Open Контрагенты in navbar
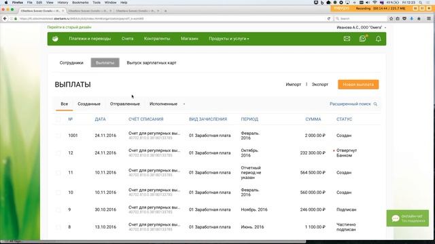The width and height of the screenshot is (435, 244). [x=157, y=39]
